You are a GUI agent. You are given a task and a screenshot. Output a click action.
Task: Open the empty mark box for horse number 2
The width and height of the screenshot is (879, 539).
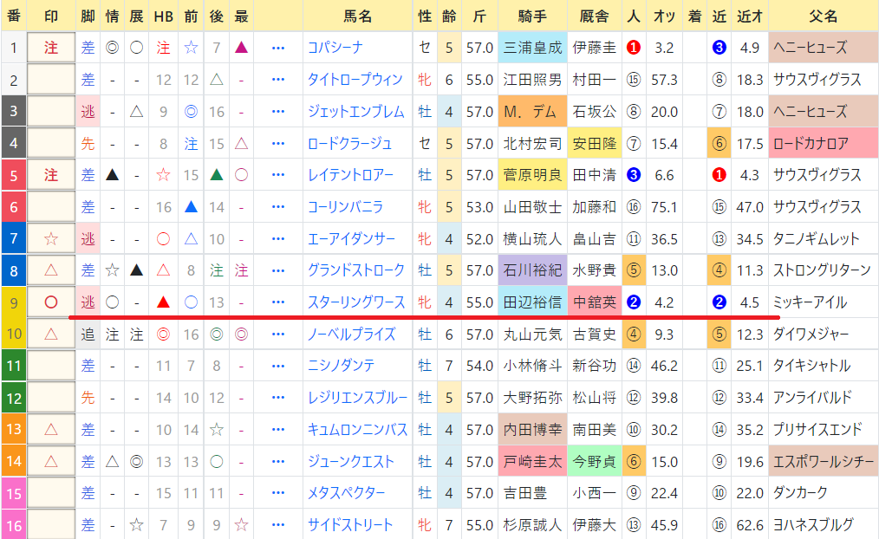[51, 80]
